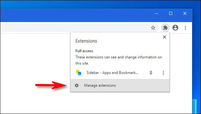
Task: Close the Chrome window
Action: click(x=185, y=13)
